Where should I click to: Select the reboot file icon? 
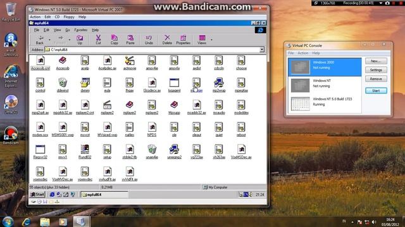click(x=241, y=129)
